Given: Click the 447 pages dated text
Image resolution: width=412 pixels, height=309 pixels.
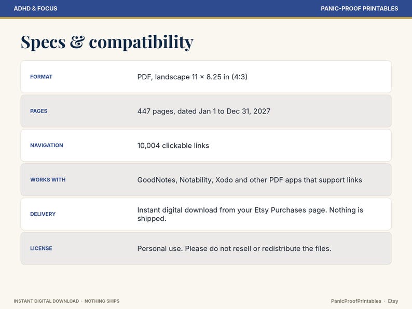Looking at the screenshot, I should (203, 111).
